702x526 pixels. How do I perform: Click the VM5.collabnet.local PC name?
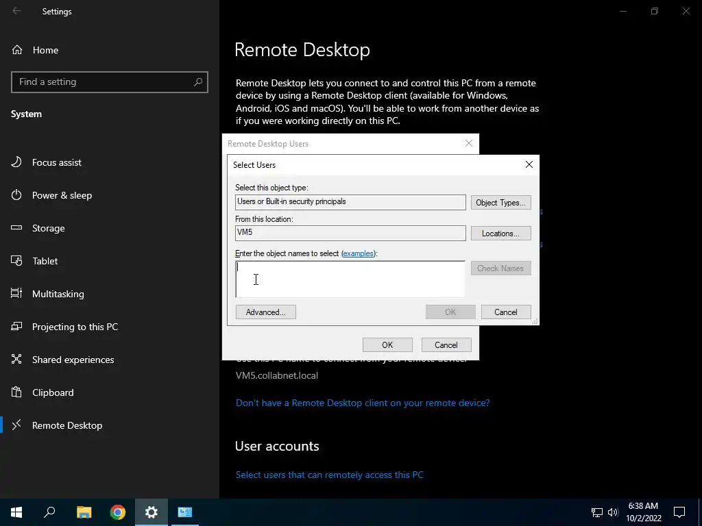(277, 376)
